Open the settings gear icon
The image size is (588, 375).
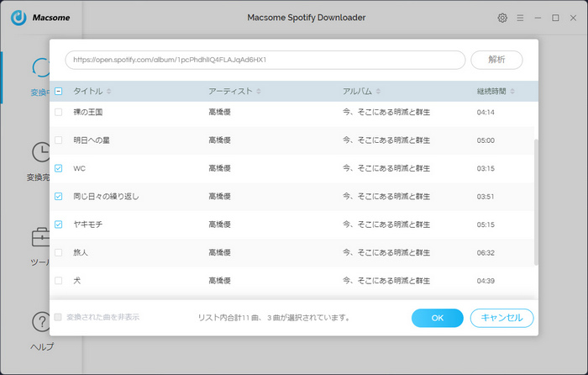click(x=502, y=18)
